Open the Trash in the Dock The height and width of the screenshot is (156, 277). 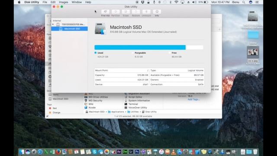pyautogui.click(x=255, y=152)
